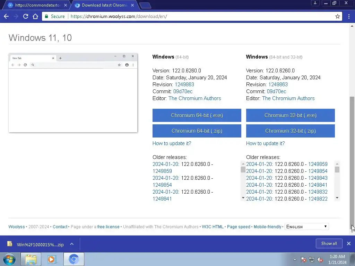The image size is (355, 266).
Task: Go back to the previous page
Action: click(x=6, y=16)
